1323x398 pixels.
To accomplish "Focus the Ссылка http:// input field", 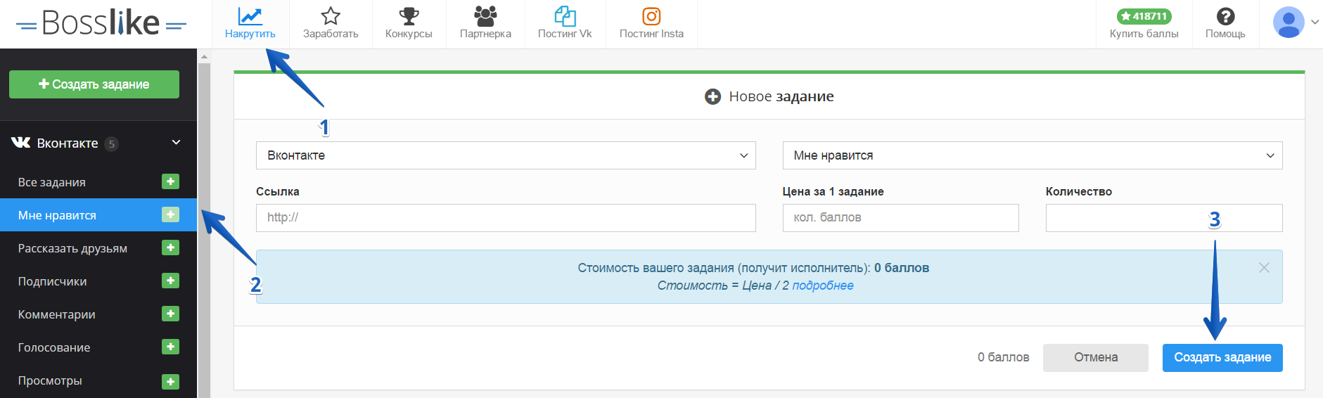I will tap(506, 218).
